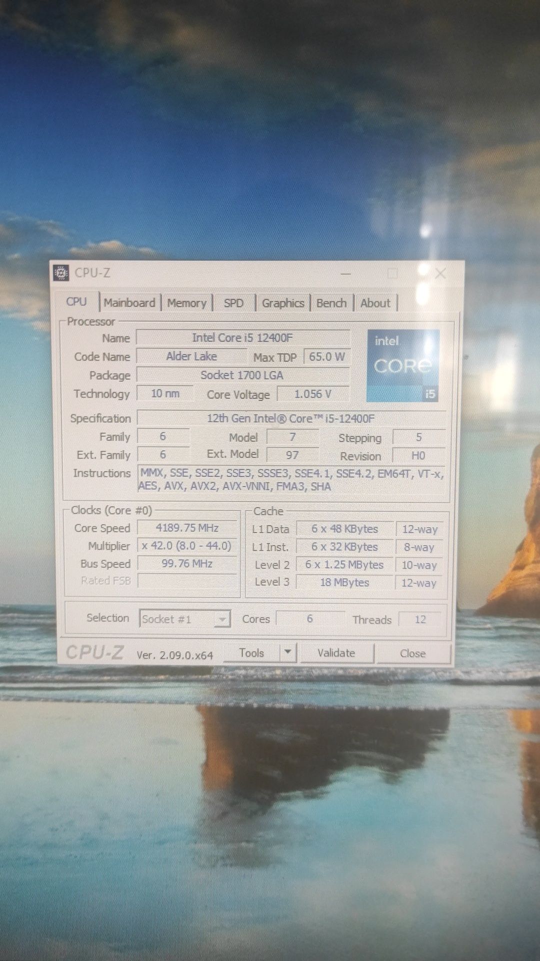Show the About tab
540x961 pixels.
(375, 303)
